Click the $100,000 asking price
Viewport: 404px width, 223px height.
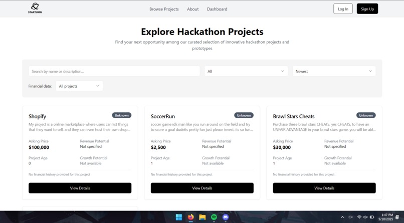[39, 147]
